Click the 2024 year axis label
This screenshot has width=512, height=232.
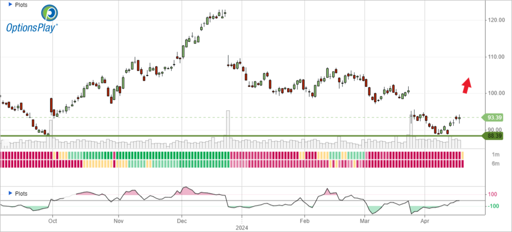point(242,227)
